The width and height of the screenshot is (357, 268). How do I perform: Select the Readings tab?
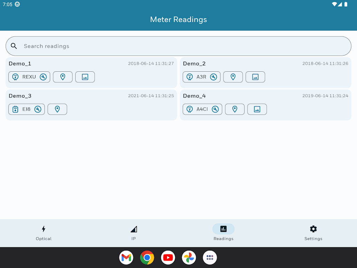click(224, 233)
